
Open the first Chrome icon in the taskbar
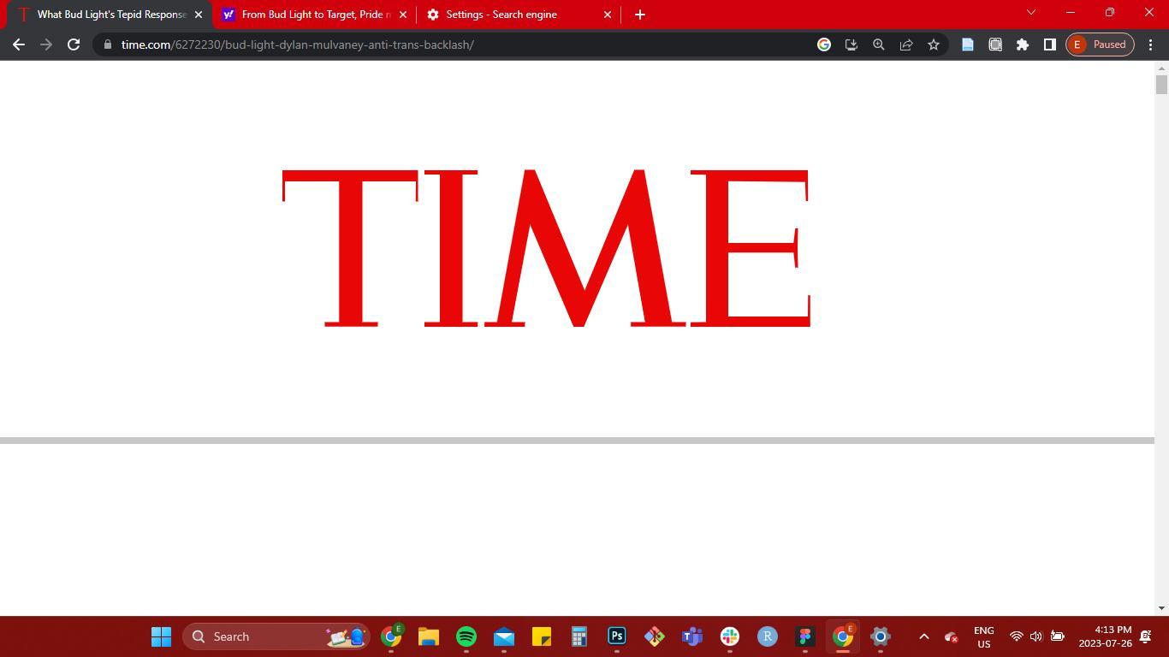pos(391,636)
